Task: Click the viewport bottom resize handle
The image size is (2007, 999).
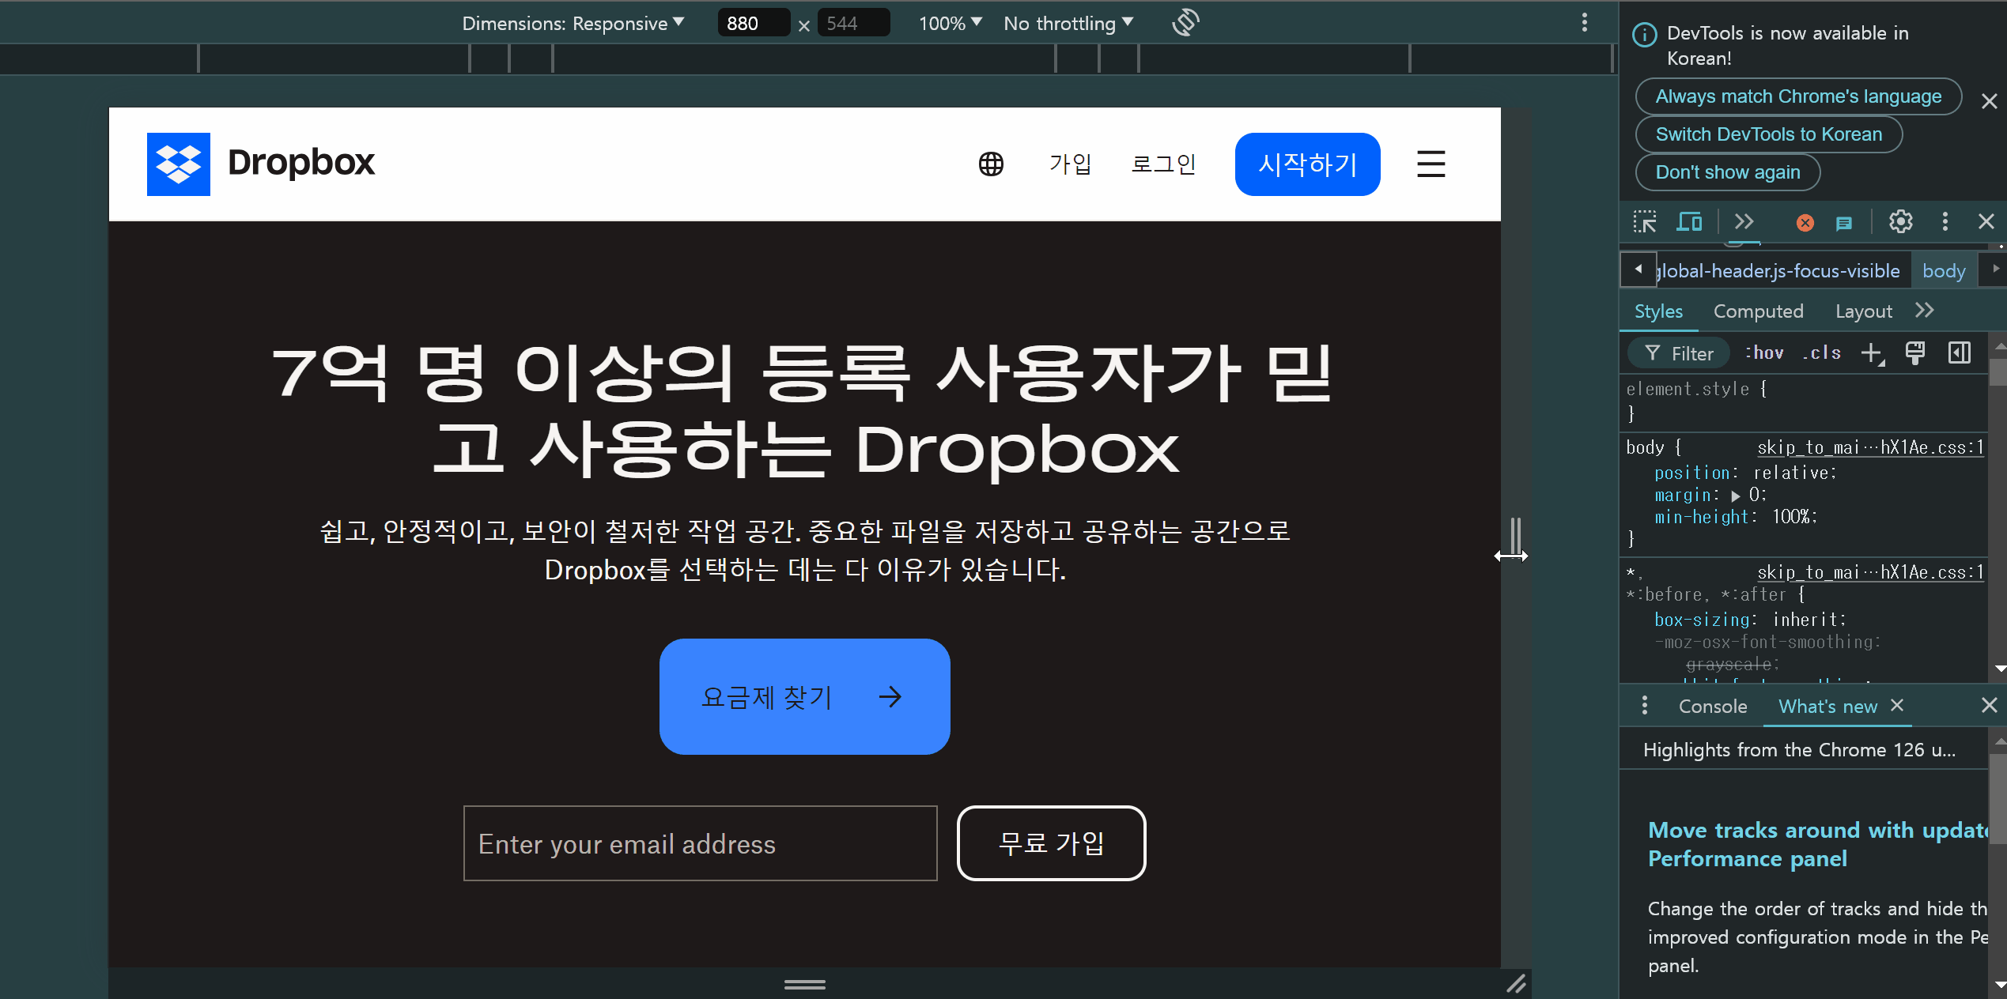Action: pyautogui.click(x=805, y=984)
